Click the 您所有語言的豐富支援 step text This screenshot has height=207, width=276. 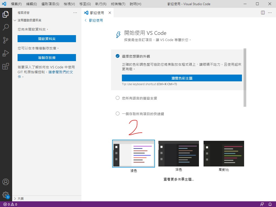point(139,98)
